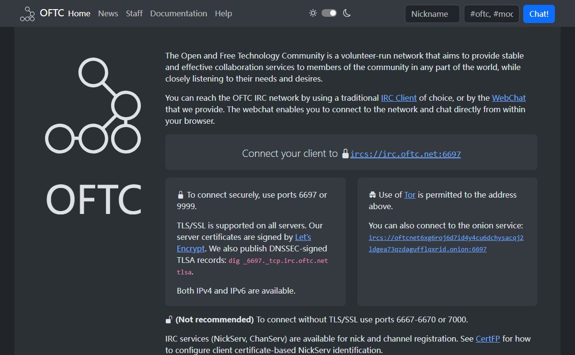Viewport: 575px width, 355px height.
Task: Open the News menu item
Action: pyautogui.click(x=108, y=13)
